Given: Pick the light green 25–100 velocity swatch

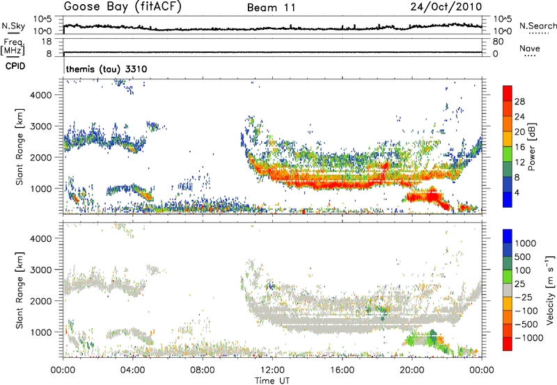Looking at the screenshot, I should pyautogui.click(x=508, y=276).
